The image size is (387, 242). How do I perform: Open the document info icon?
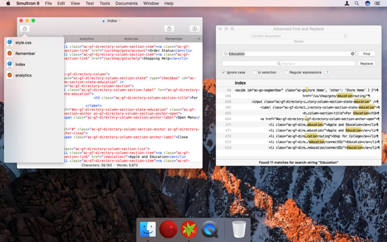click(194, 29)
